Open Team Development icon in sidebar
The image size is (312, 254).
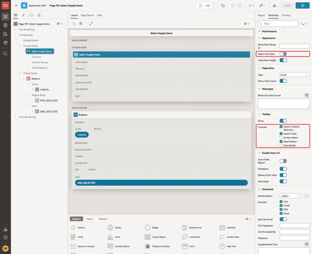[5, 34]
